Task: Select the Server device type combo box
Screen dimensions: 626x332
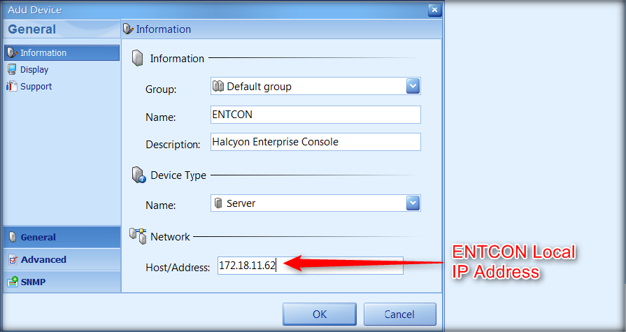Action: tap(308, 203)
